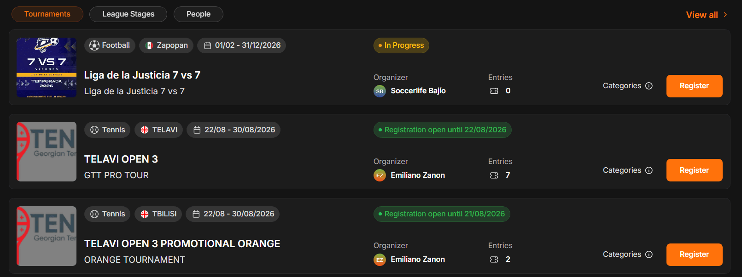The height and width of the screenshot is (277, 742).
Task: Open the info icon beside Categories for Liga de la Justicia
Action: 649,86
